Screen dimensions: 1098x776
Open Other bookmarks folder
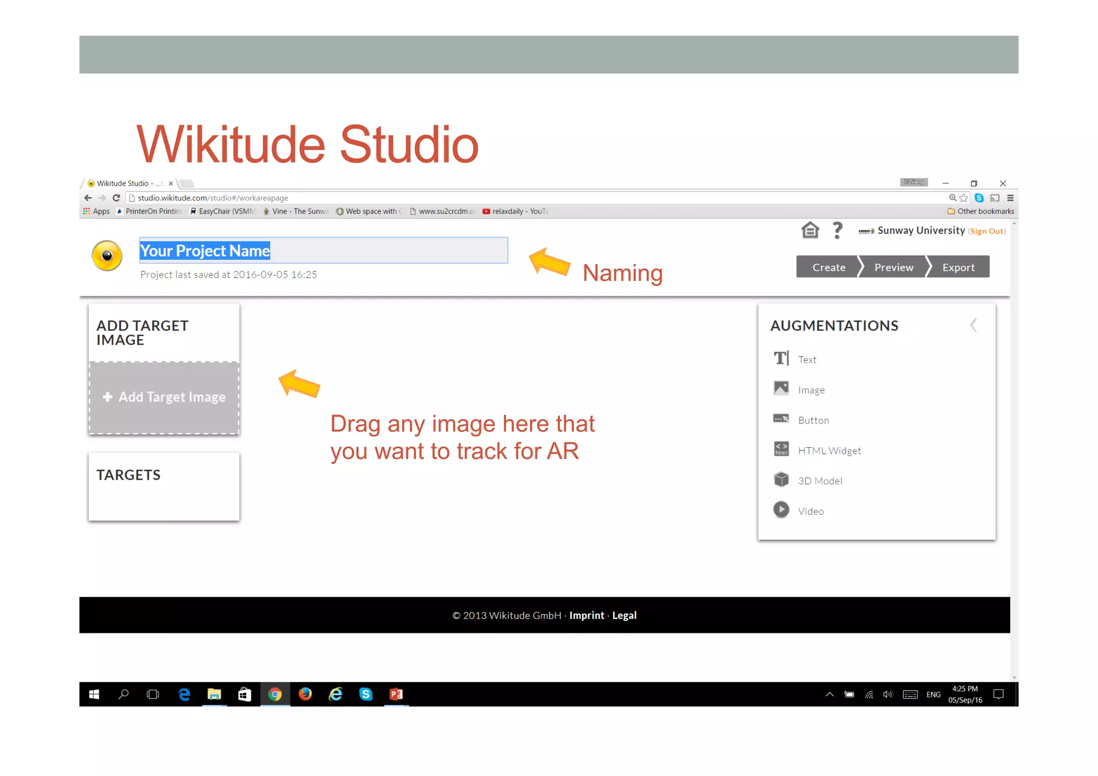point(981,211)
